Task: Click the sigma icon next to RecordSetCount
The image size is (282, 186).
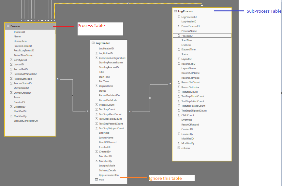Action: point(179,82)
